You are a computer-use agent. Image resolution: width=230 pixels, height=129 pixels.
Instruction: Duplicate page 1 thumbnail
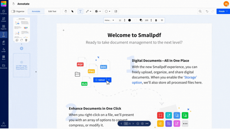17,40
